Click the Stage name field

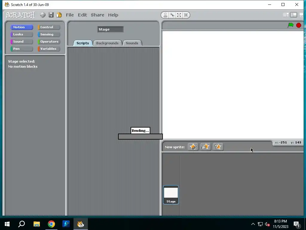(111, 29)
